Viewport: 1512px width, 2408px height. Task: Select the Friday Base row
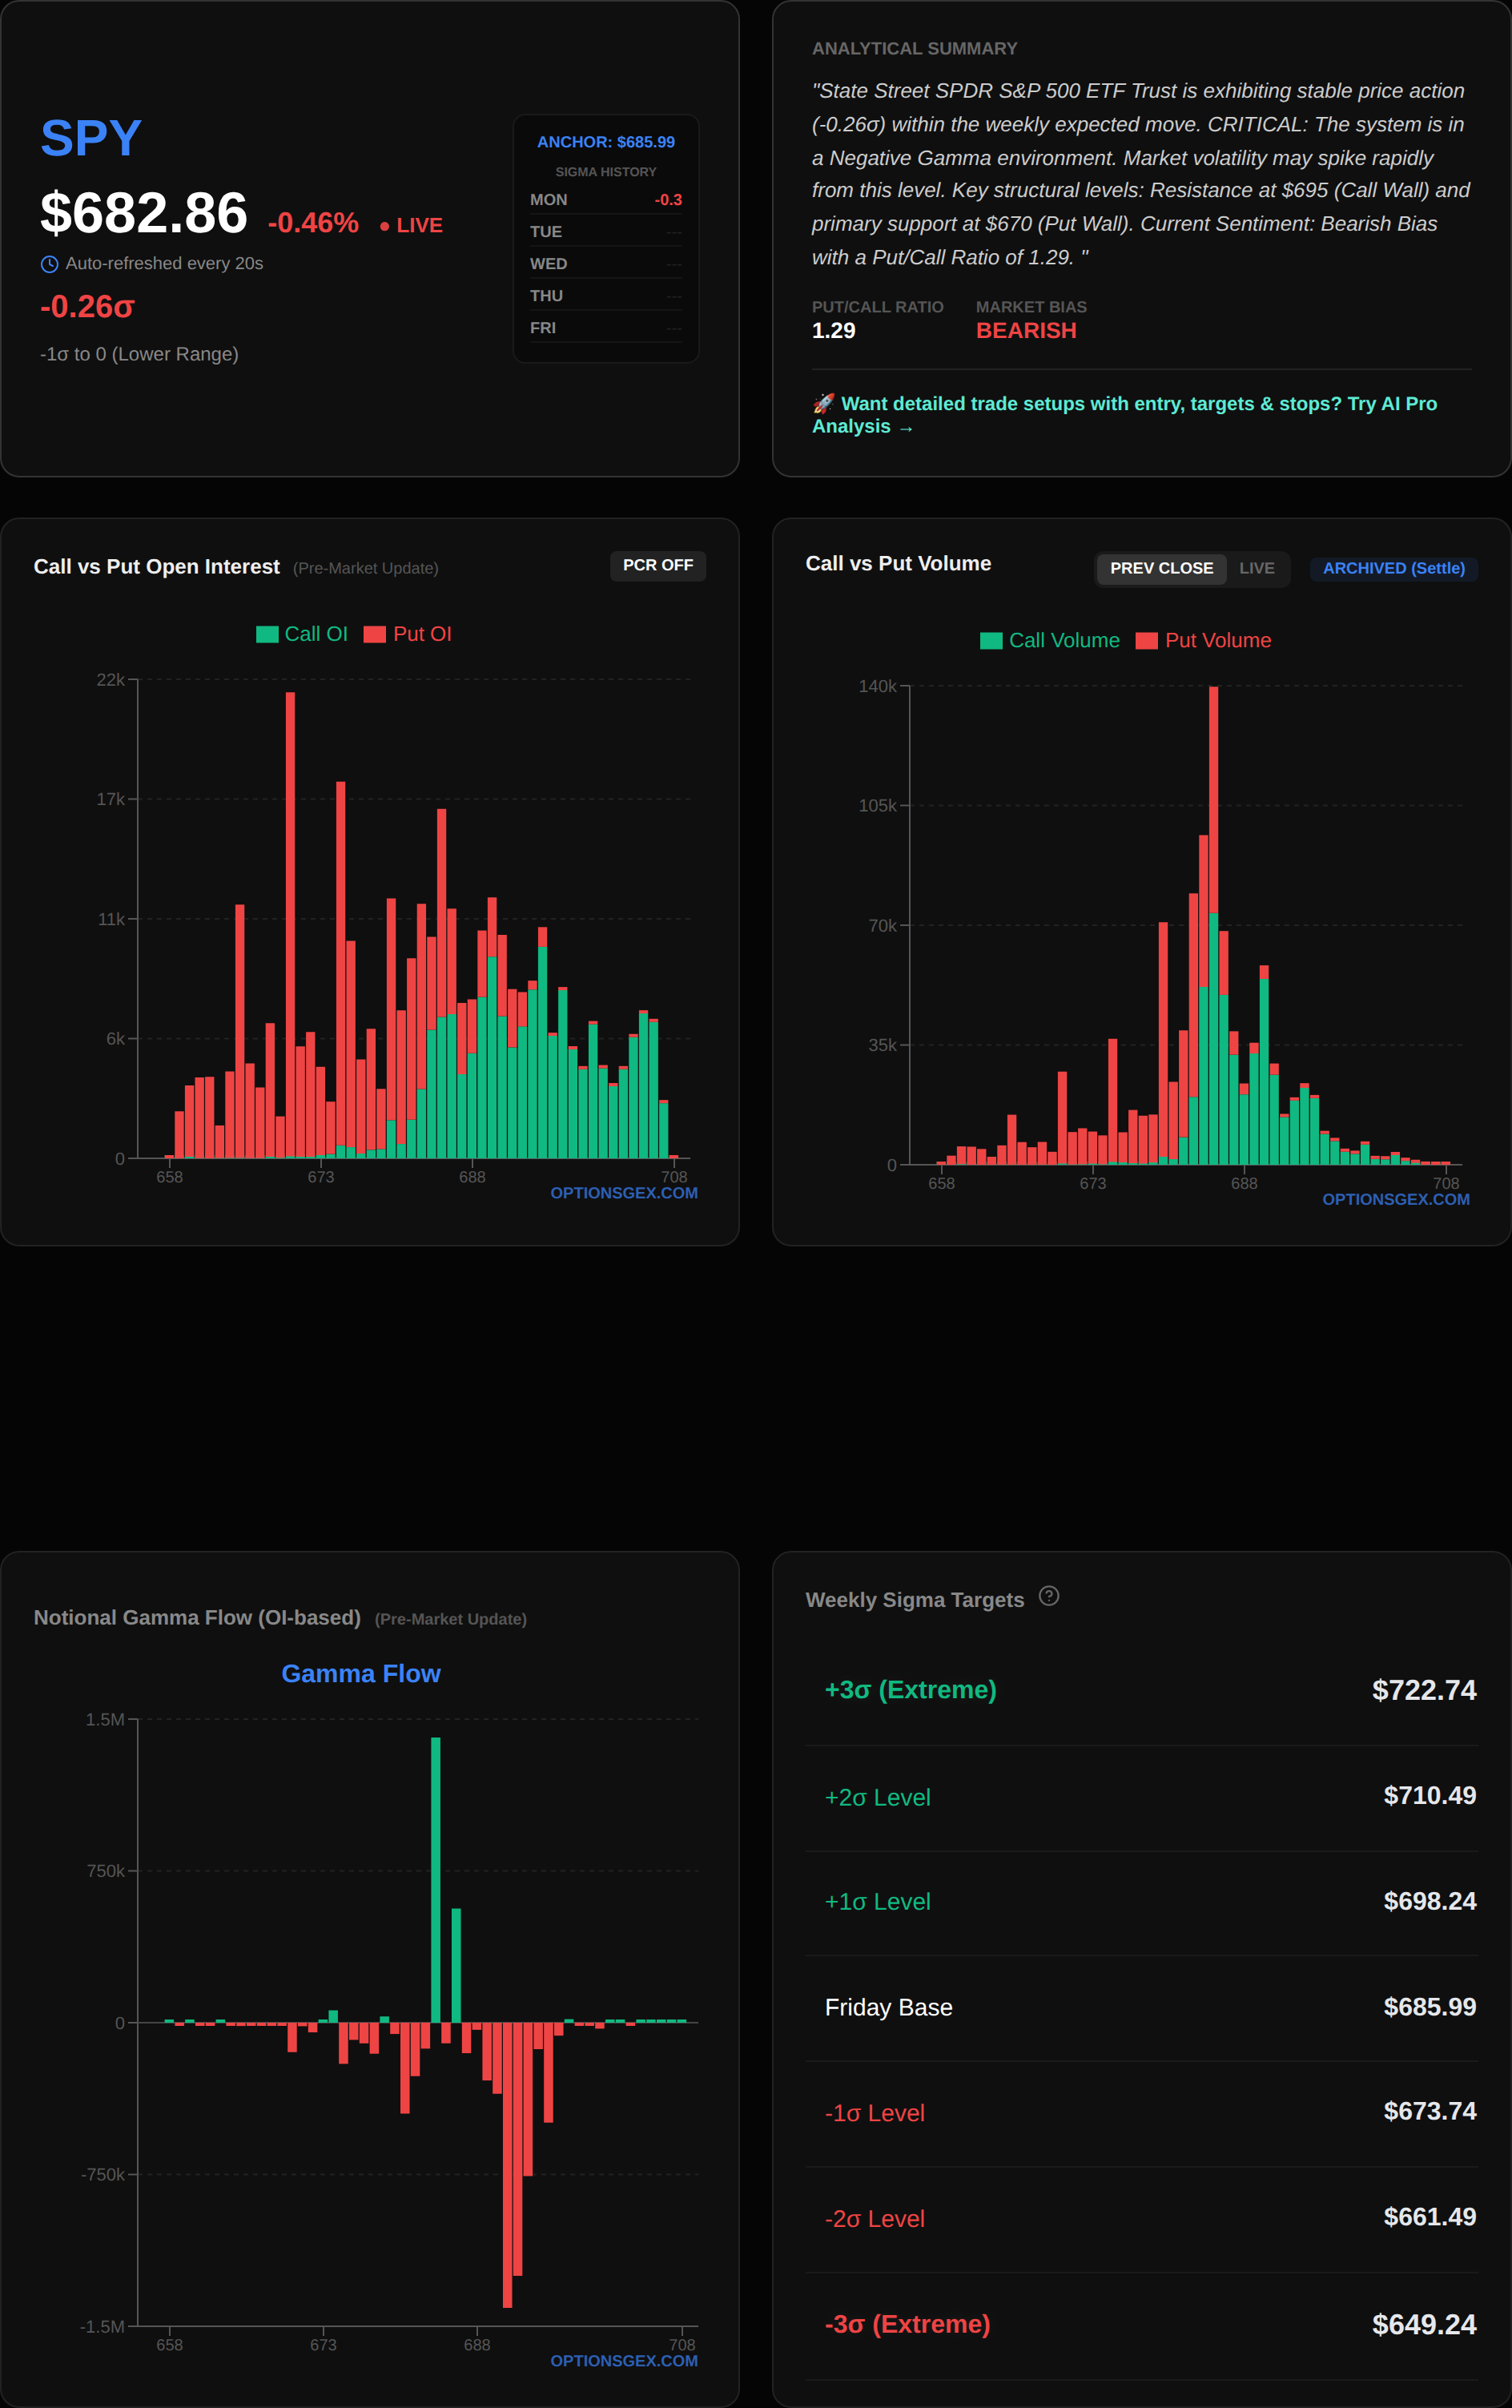point(1141,2007)
